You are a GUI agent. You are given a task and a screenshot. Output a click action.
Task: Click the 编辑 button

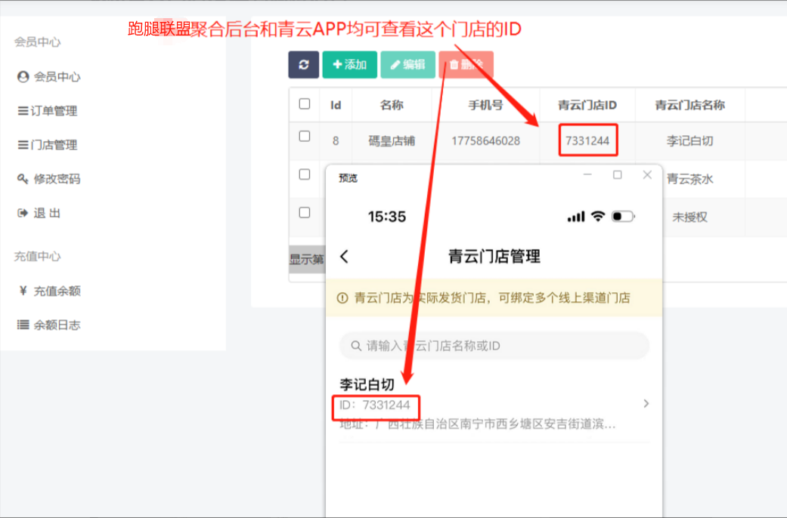(x=407, y=65)
